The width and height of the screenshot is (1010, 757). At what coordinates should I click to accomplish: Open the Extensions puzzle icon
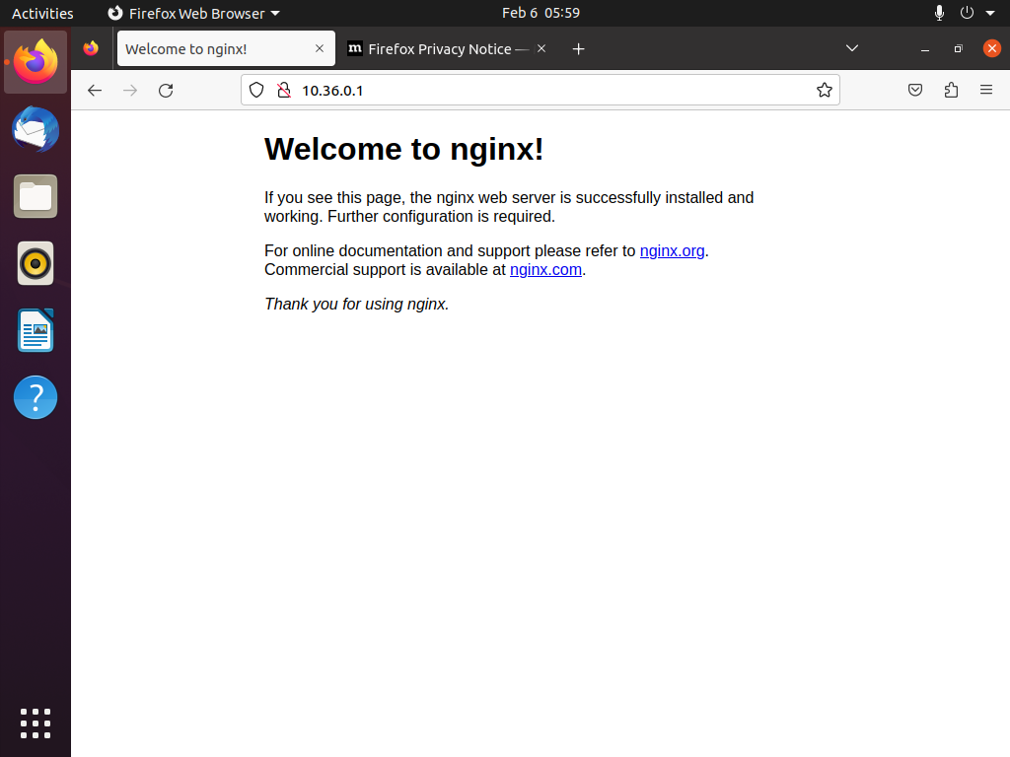tap(951, 90)
